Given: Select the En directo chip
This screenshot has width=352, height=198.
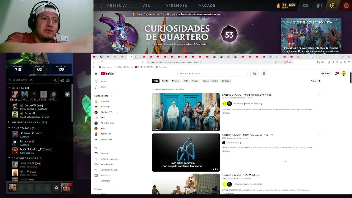Looking at the screenshot, I should (226, 81).
